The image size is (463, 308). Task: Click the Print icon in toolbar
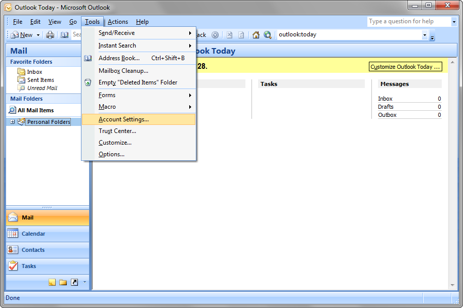click(50, 35)
